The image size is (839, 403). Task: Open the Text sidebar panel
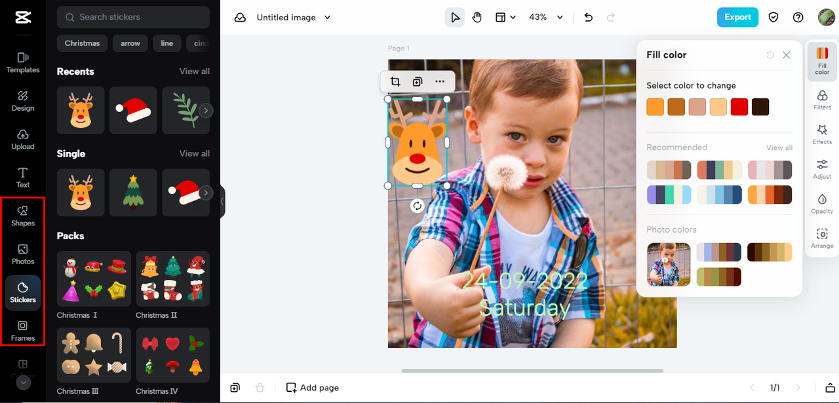pos(23,178)
